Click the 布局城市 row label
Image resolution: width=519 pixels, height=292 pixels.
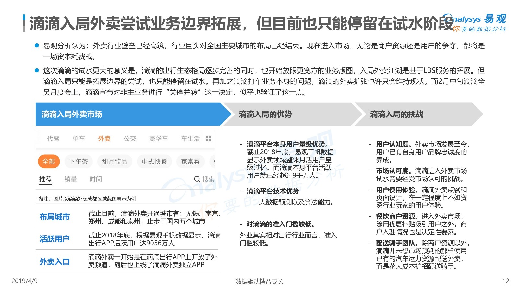(54, 217)
